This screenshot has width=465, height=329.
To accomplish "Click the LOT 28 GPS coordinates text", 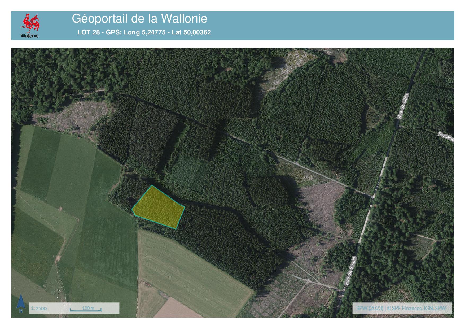I will [x=144, y=32].
